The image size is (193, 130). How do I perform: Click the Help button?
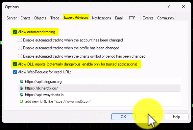pos(177,117)
